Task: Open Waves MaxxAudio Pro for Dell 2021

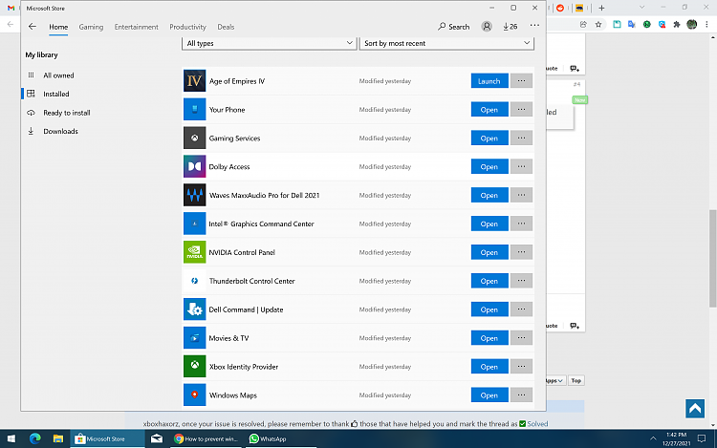Action: 489,195
